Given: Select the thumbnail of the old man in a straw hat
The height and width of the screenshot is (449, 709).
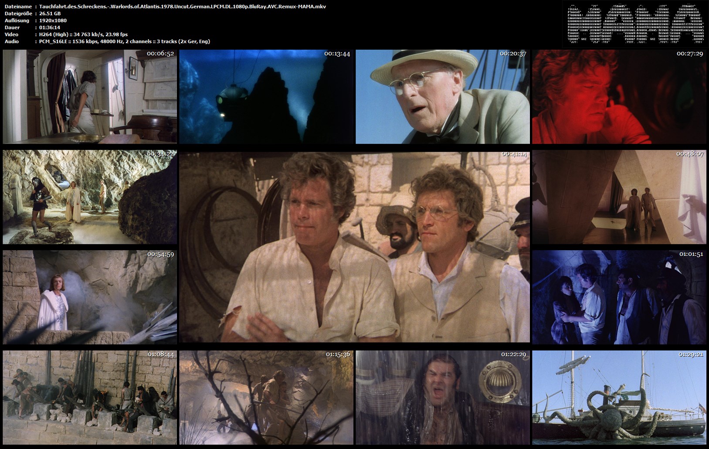Looking at the screenshot, I should [443, 97].
